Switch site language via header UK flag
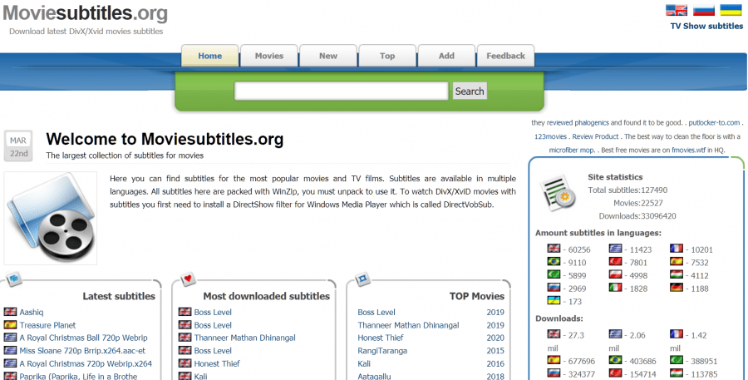The width and height of the screenshot is (748, 380). pos(676,10)
